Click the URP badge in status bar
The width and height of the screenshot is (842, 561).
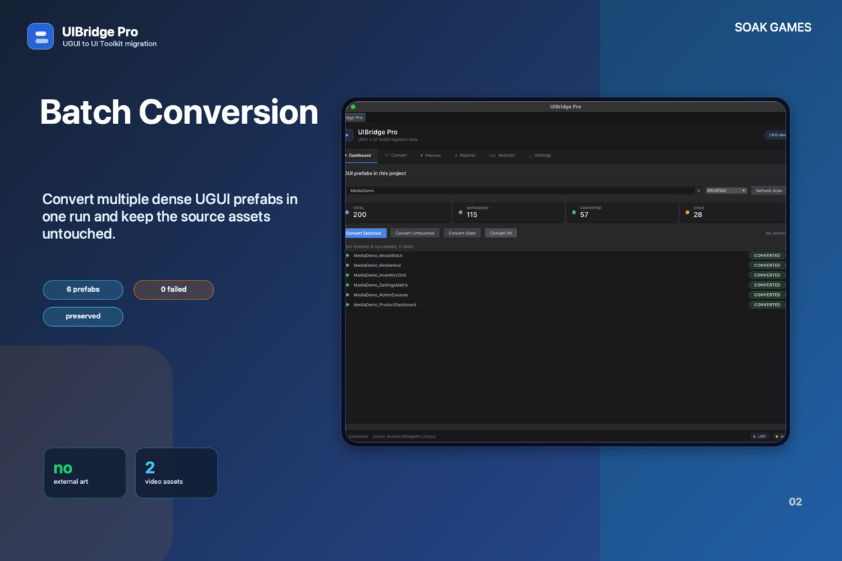click(x=760, y=436)
